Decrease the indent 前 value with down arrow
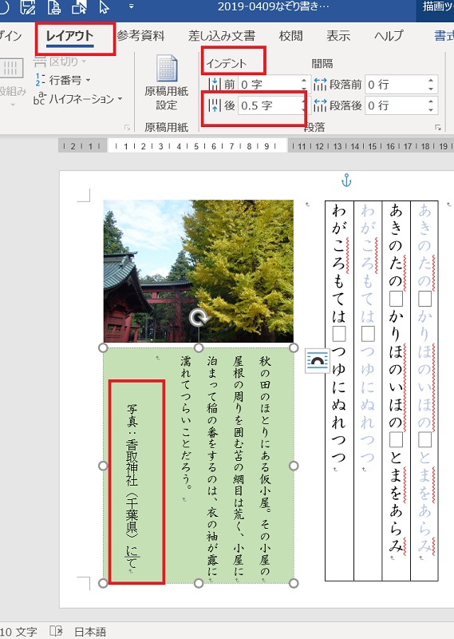The image size is (454, 639). (304, 89)
